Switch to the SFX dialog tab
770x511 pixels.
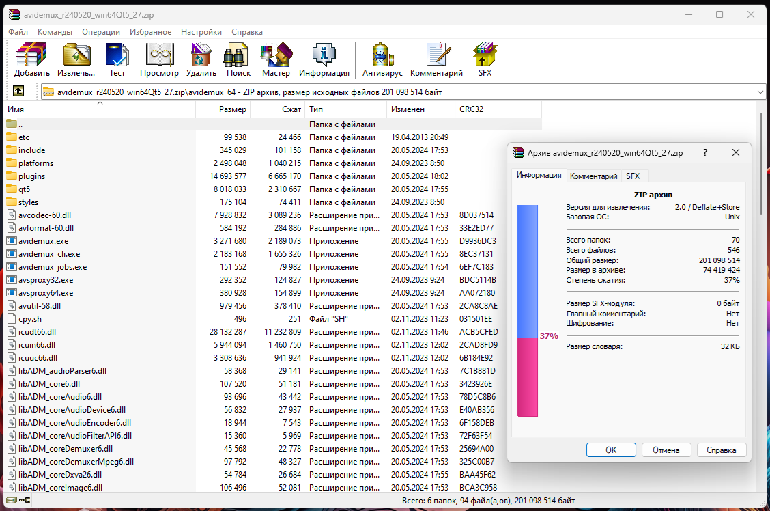click(633, 176)
